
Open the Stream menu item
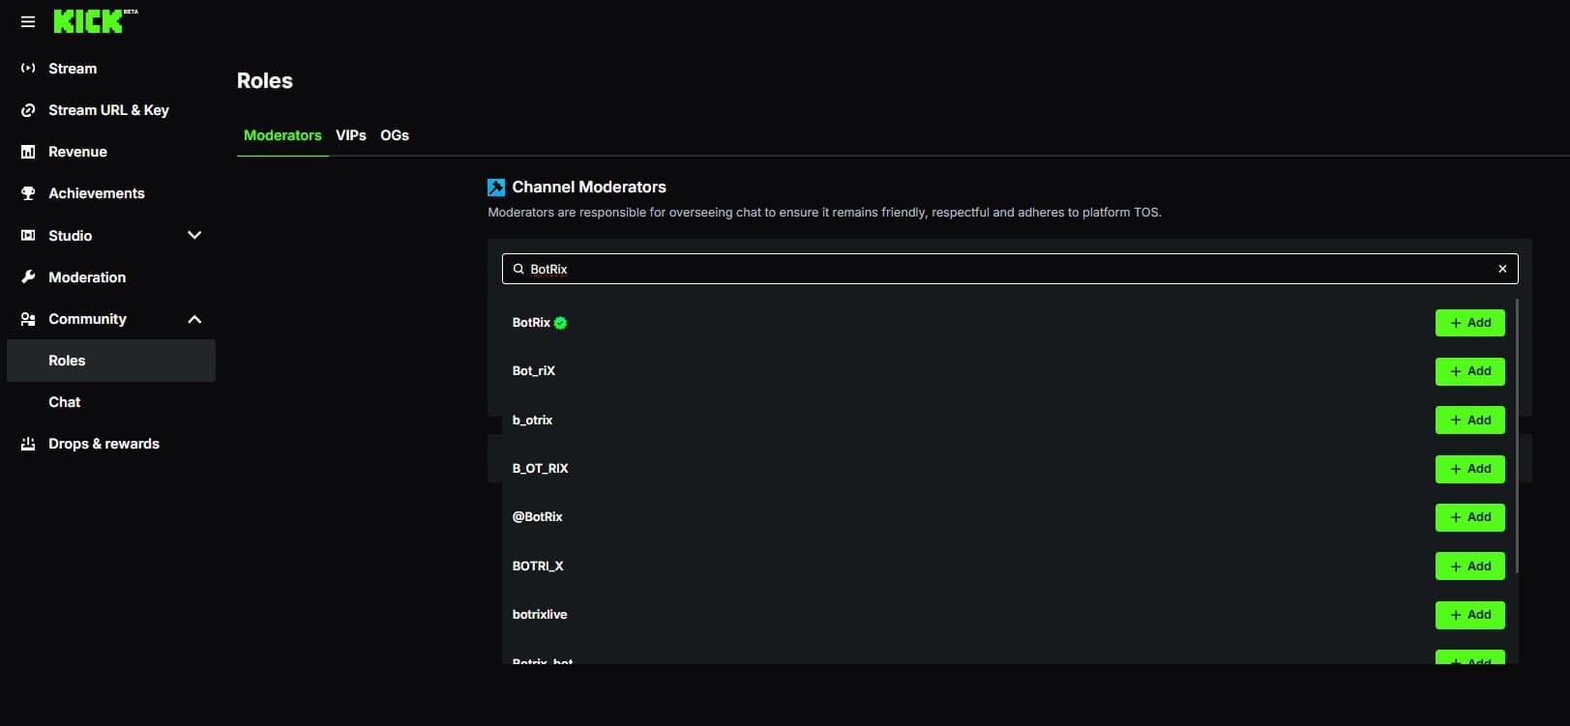[x=111, y=69]
